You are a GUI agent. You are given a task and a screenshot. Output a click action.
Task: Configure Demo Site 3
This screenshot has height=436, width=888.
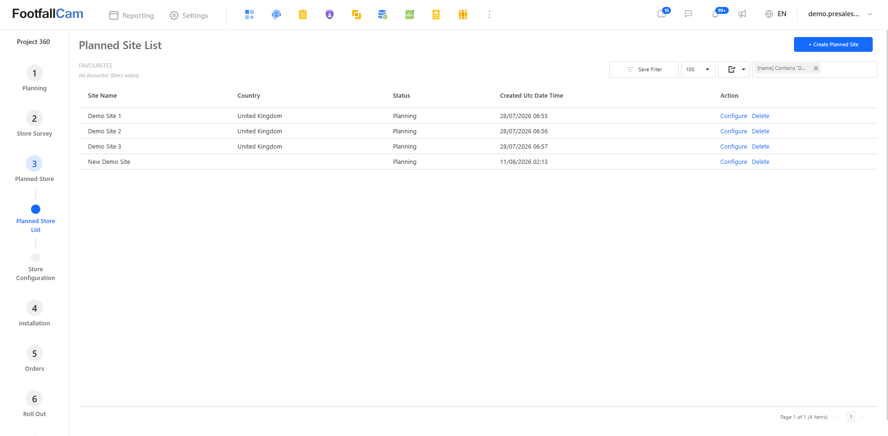[733, 147]
